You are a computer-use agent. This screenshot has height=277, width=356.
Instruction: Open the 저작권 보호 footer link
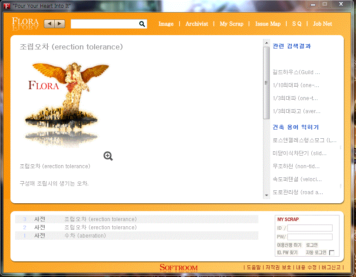click(278, 267)
